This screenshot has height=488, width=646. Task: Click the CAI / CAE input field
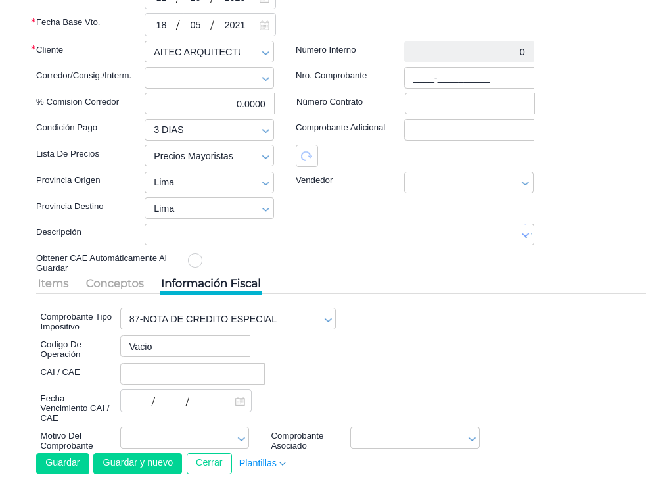(192, 374)
